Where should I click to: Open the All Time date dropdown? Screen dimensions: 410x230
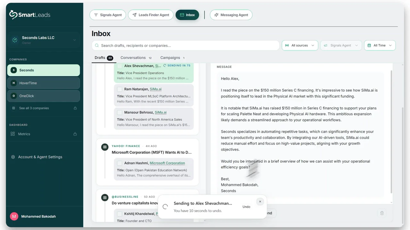(x=380, y=45)
